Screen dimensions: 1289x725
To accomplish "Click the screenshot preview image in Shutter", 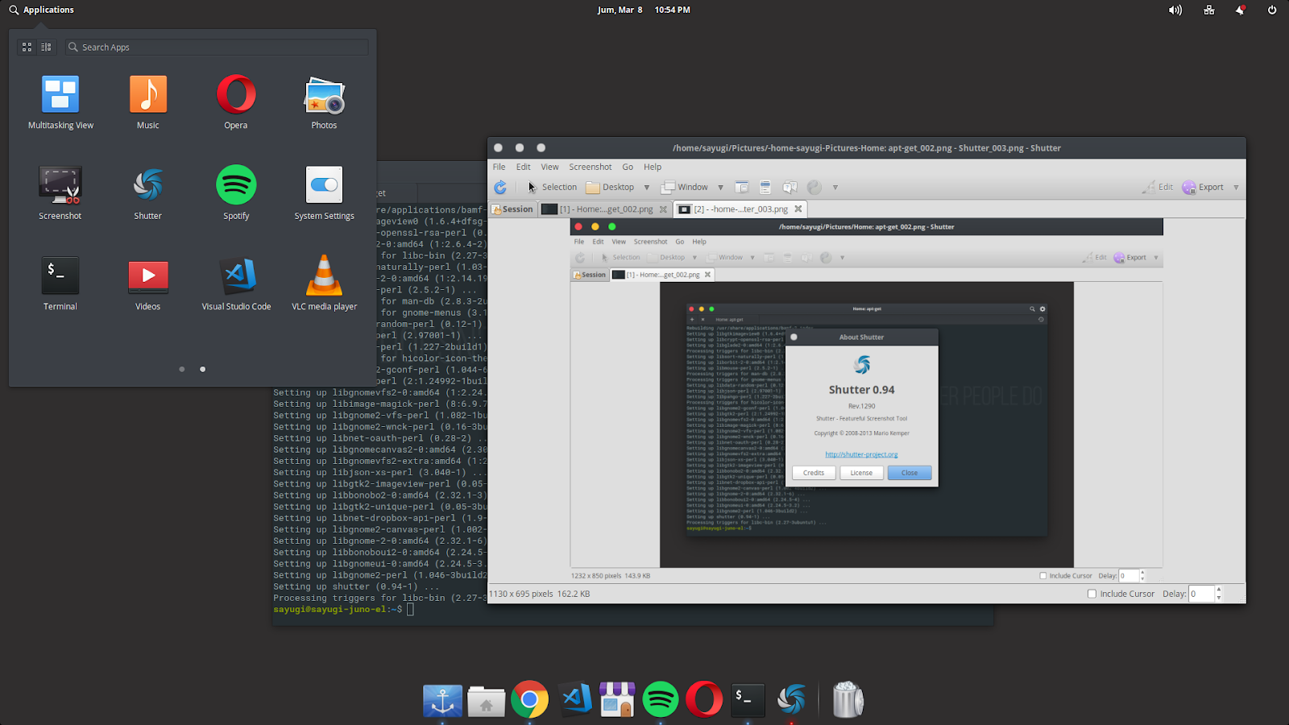I will [866, 400].
